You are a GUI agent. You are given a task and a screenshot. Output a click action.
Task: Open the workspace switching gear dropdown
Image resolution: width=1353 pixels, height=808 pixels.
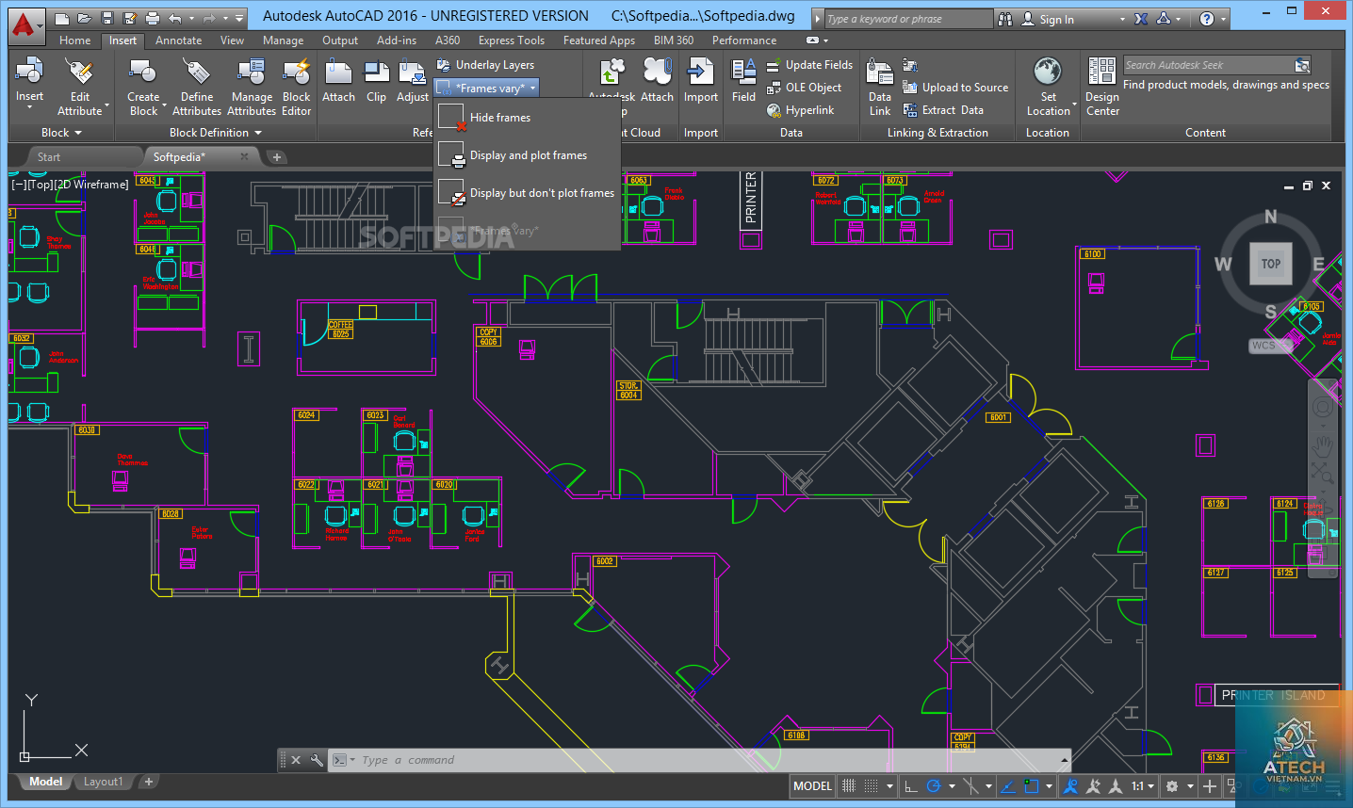(1190, 786)
